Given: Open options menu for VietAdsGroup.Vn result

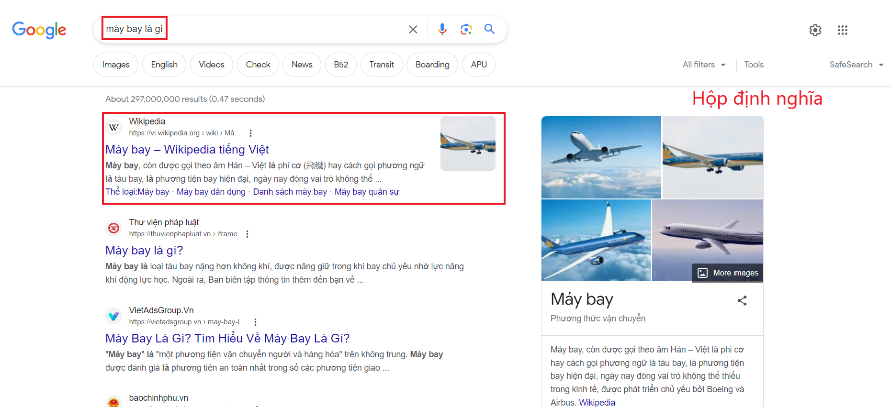Looking at the screenshot, I should (255, 322).
